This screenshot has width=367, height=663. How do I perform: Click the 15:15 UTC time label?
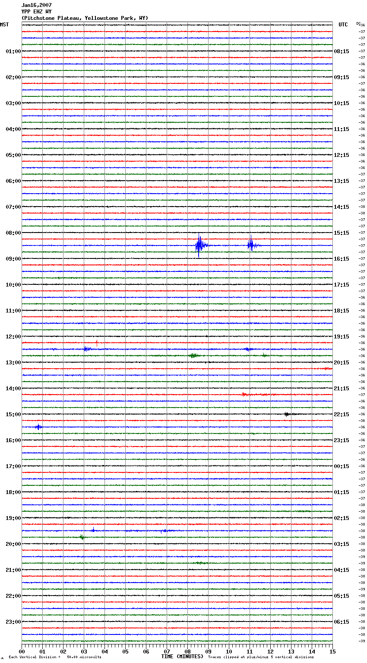tap(342, 233)
